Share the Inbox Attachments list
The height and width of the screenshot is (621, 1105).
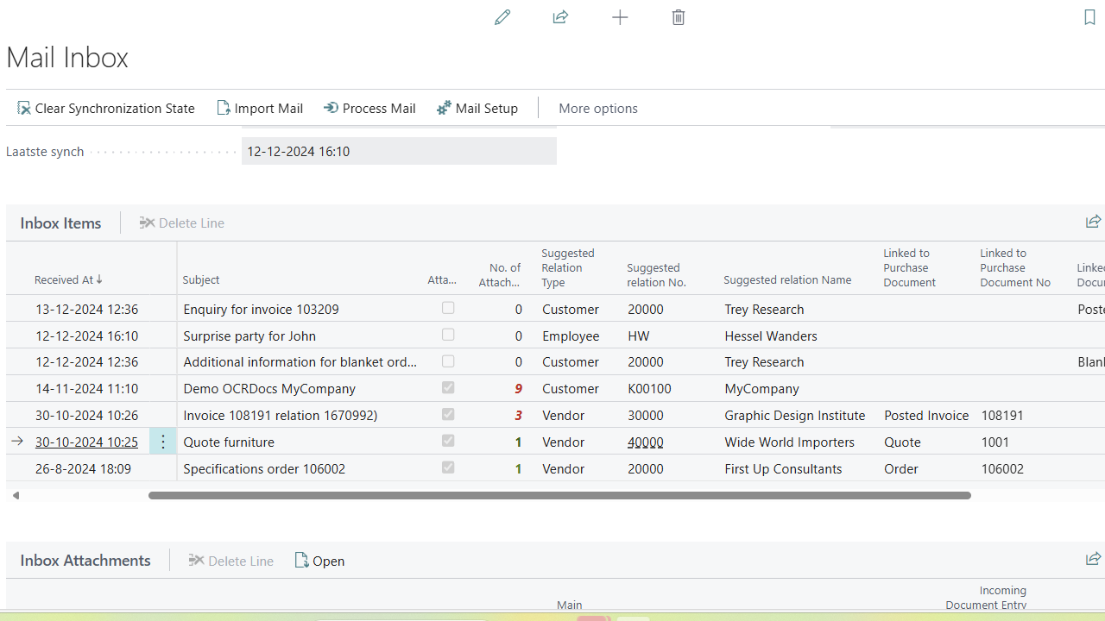click(x=1093, y=560)
